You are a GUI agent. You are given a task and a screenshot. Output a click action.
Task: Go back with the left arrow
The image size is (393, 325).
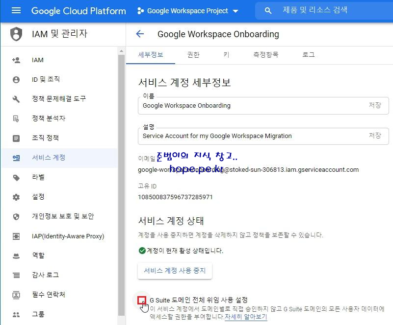(140, 34)
